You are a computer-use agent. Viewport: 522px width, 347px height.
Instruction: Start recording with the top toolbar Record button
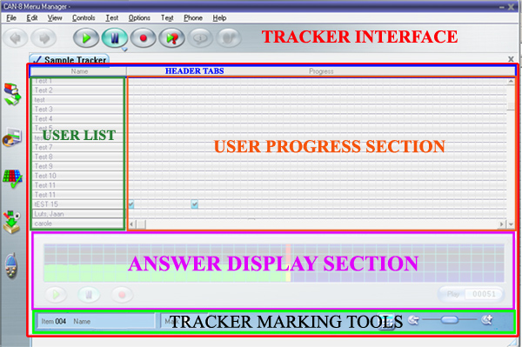pyautogui.click(x=144, y=38)
